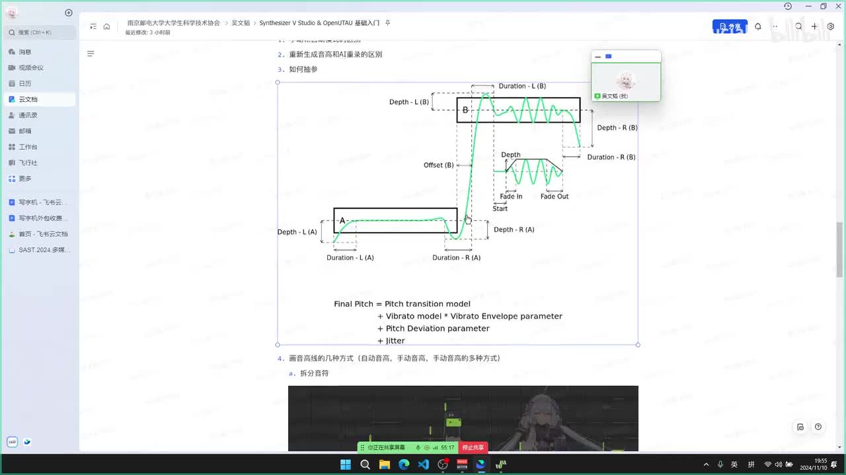The image size is (846, 475).
Task: Go to docs home via house icon
Action: pyautogui.click(x=106, y=26)
